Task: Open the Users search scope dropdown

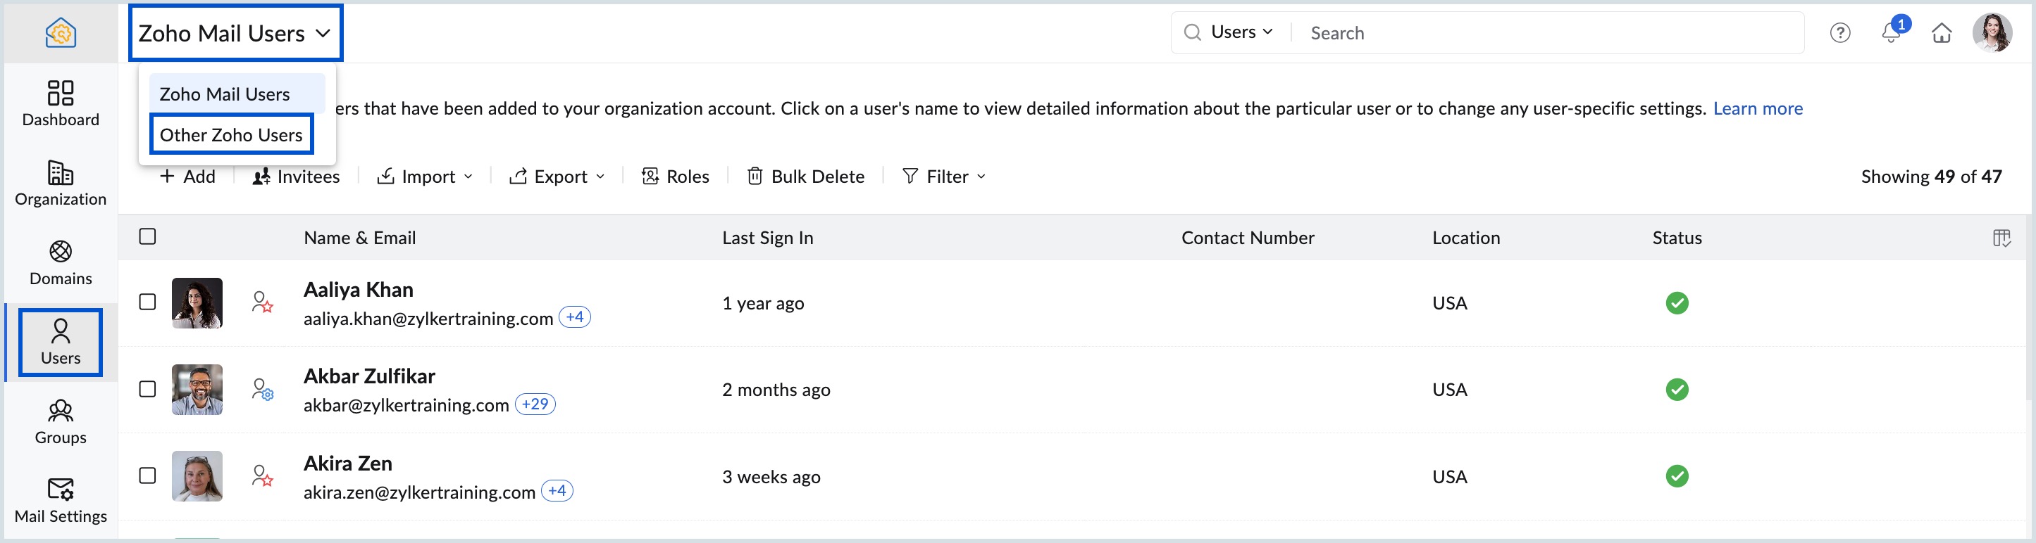Action: click(x=1241, y=32)
